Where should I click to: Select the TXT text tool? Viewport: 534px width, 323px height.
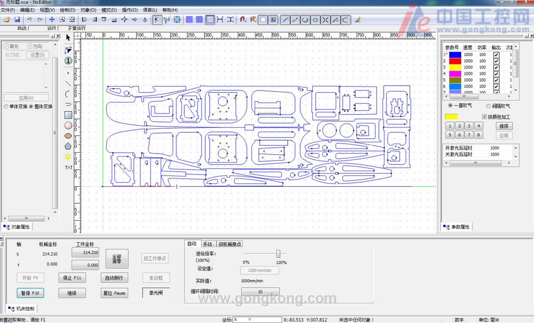[68, 167]
